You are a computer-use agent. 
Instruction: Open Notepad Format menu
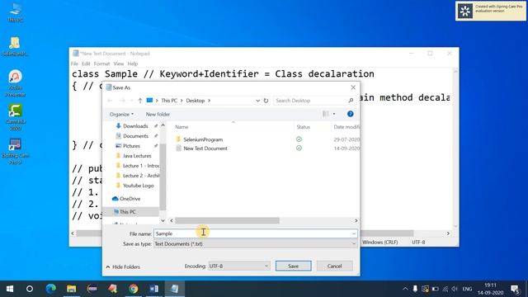[x=101, y=64]
